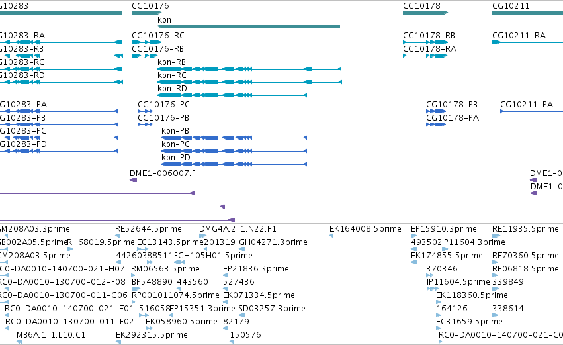The width and height of the screenshot is (563, 345).
Task: Click transcript label CG10211-RA
Action: [x=519, y=36]
